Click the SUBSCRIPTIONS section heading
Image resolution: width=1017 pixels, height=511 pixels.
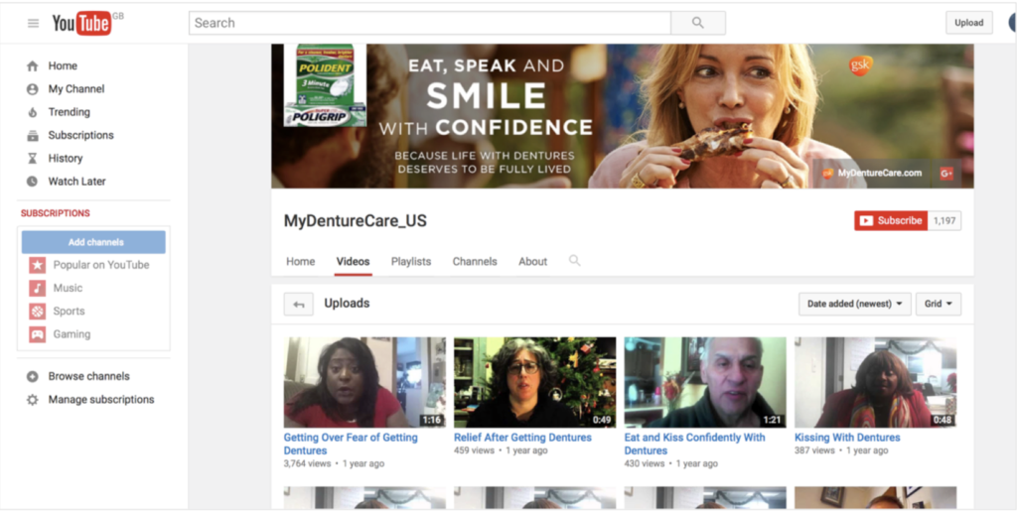pyautogui.click(x=56, y=213)
